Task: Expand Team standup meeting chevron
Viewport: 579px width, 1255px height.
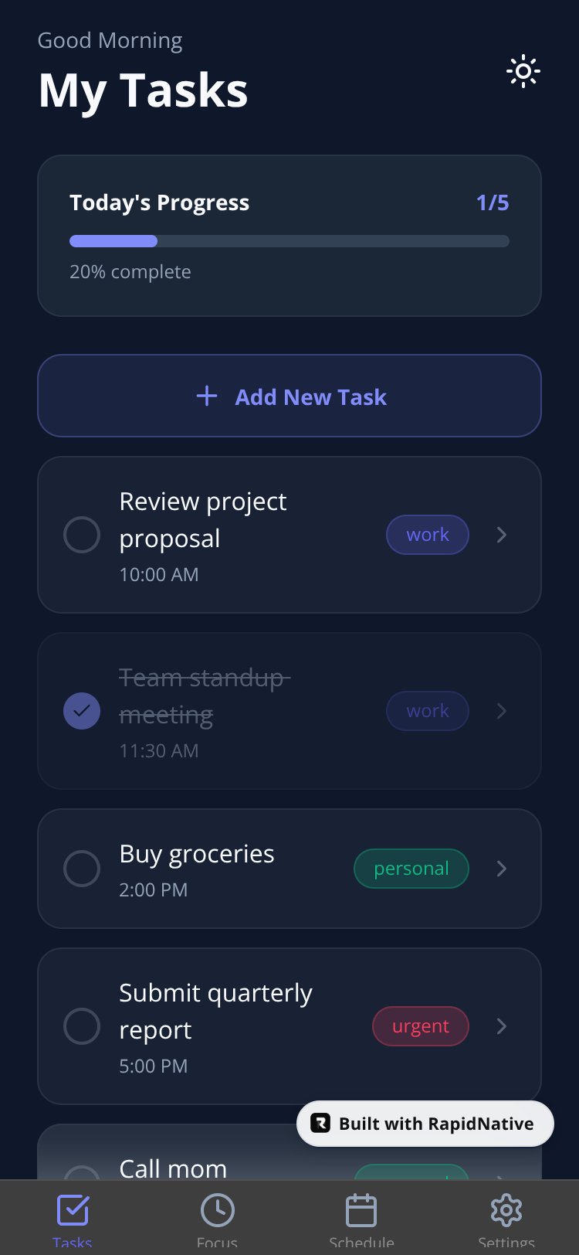Action: pyautogui.click(x=502, y=711)
